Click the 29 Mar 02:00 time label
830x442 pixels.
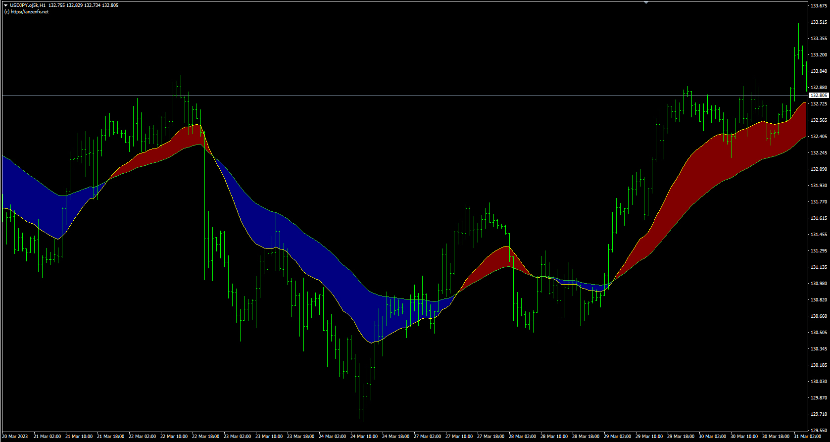617,437
